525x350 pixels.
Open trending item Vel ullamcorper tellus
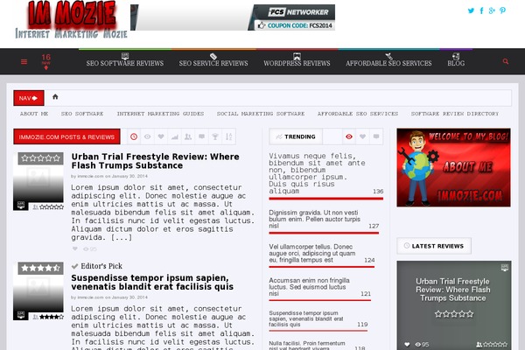[312, 253]
